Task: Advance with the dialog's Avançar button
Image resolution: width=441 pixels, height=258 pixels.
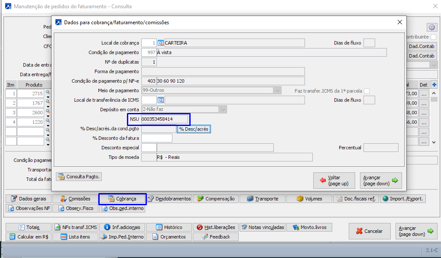Action: pyautogui.click(x=381, y=181)
